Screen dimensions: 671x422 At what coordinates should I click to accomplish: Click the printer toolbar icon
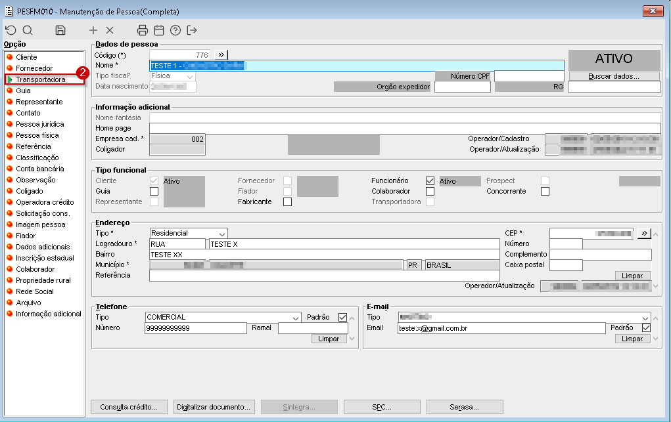tap(143, 30)
